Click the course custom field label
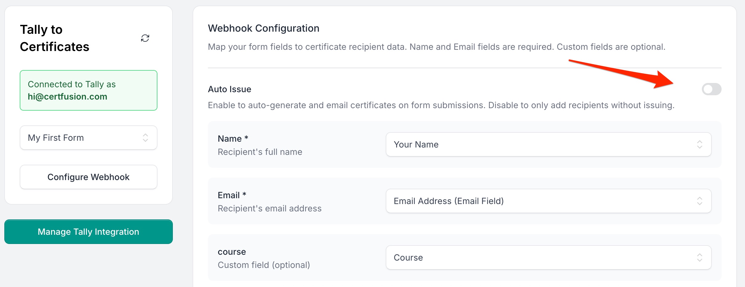745x287 pixels. 232,252
